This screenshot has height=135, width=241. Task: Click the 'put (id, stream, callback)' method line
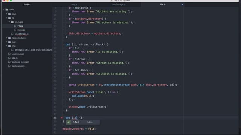[87, 45]
